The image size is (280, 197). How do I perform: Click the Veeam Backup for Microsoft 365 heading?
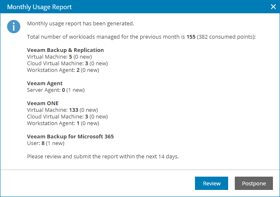[x=70, y=136]
